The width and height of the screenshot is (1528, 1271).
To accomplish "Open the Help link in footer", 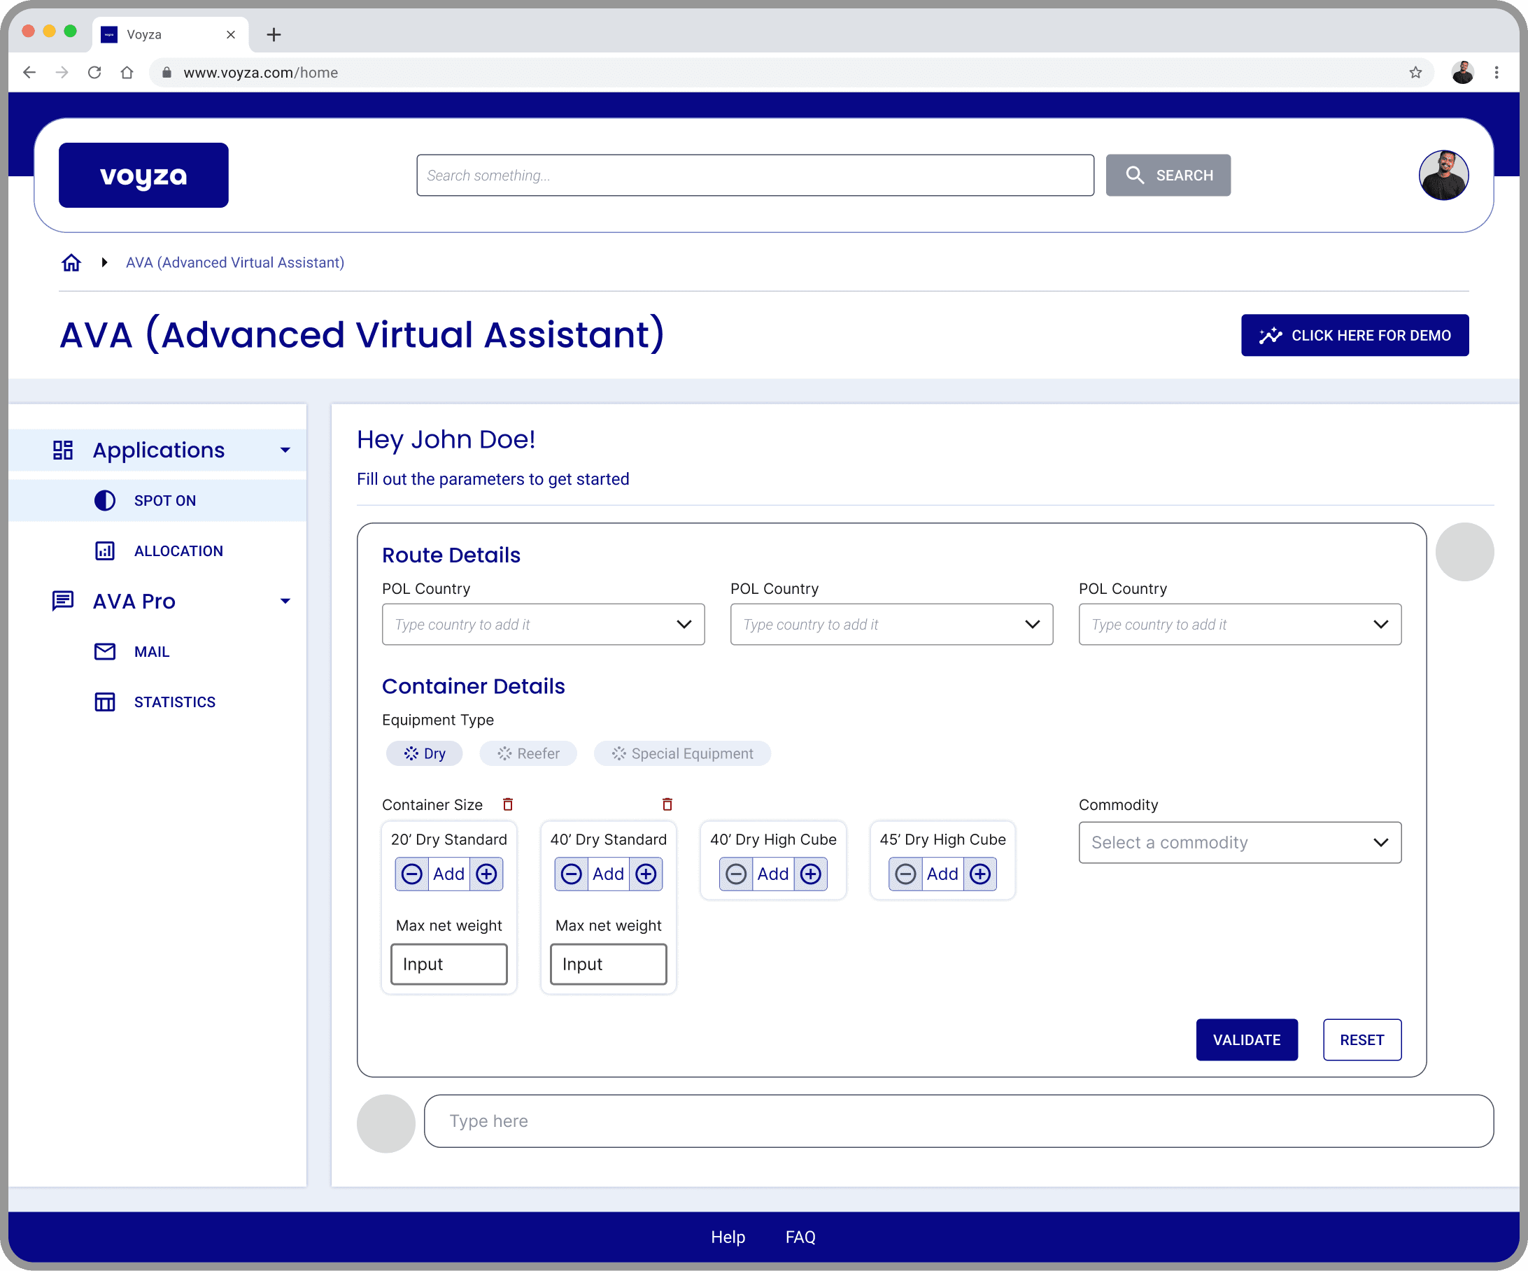I will tap(728, 1237).
